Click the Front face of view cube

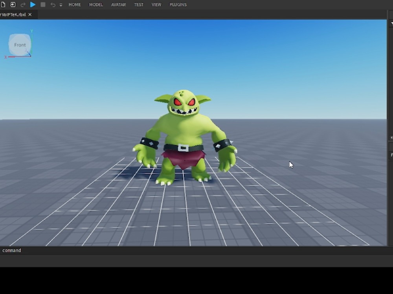20,45
